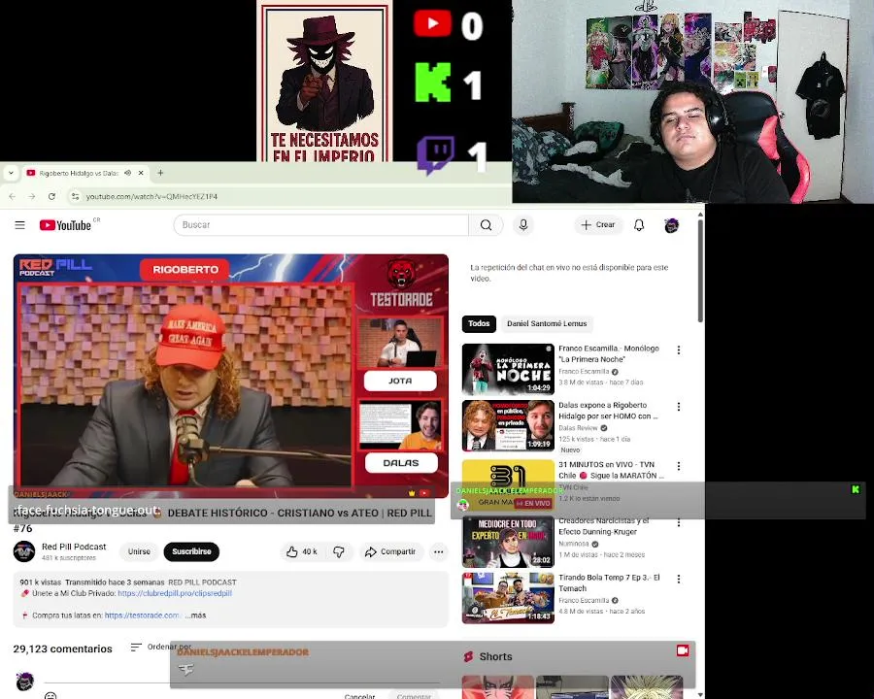Go to YouTube home via logo
Screen dimensions: 874x699
(x=65, y=225)
